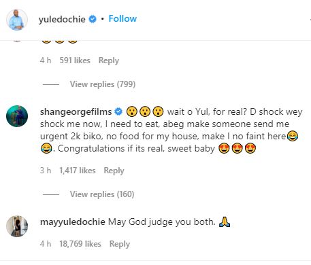The height and width of the screenshot is (265, 311).
Task: View the 591 likes list
Action: (x=75, y=60)
